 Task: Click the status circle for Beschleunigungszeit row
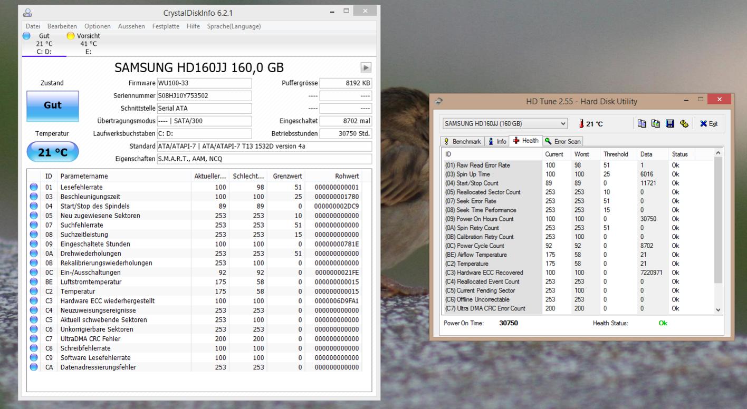pos(34,197)
